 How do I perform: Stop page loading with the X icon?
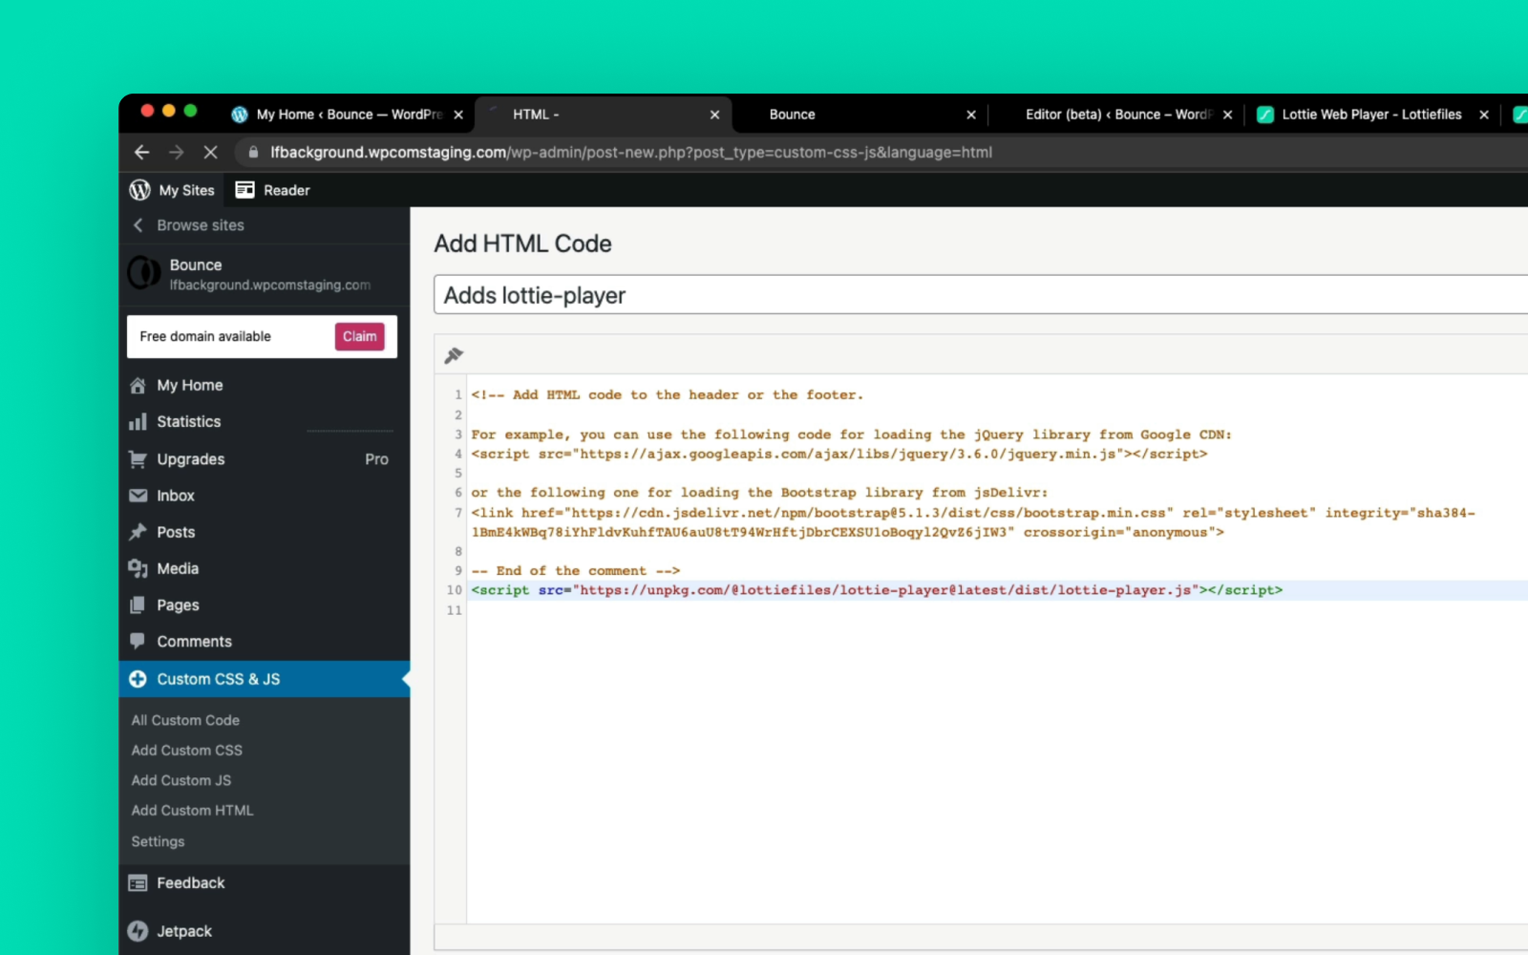click(211, 152)
